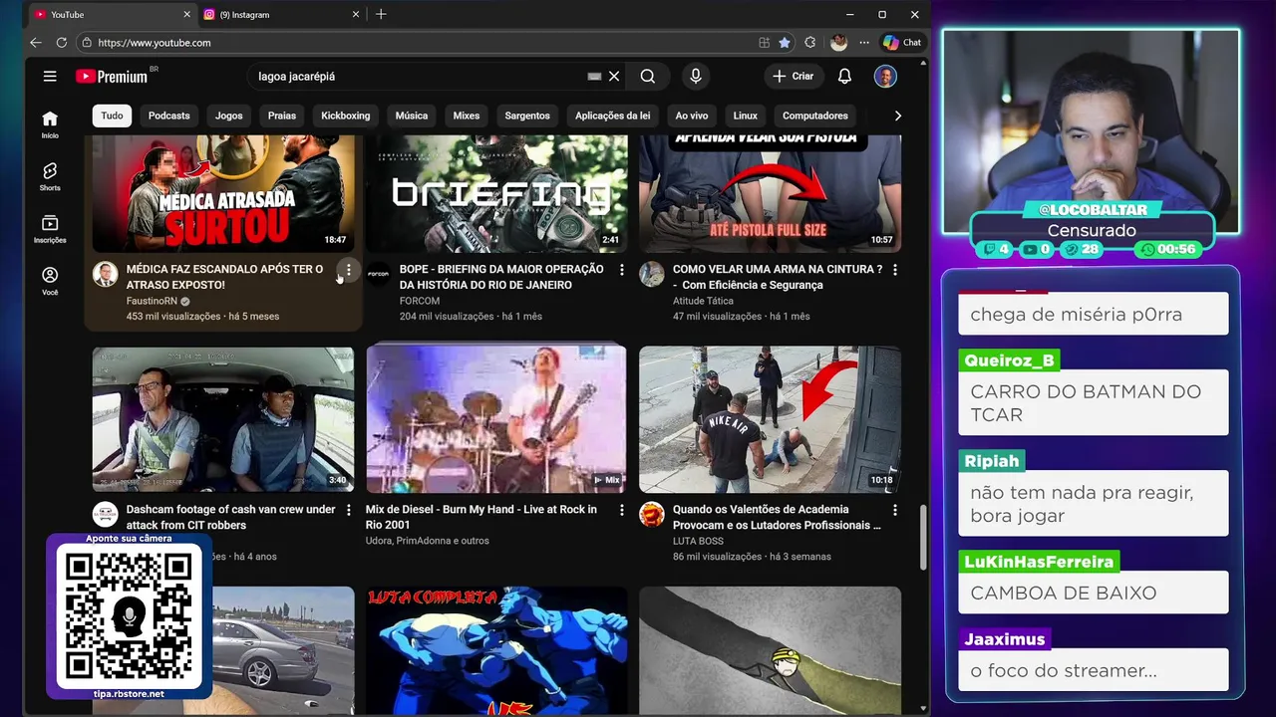Open the Diesel Rock in Rio thumbnail
The height and width of the screenshot is (717, 1276).
click(496, 419)
